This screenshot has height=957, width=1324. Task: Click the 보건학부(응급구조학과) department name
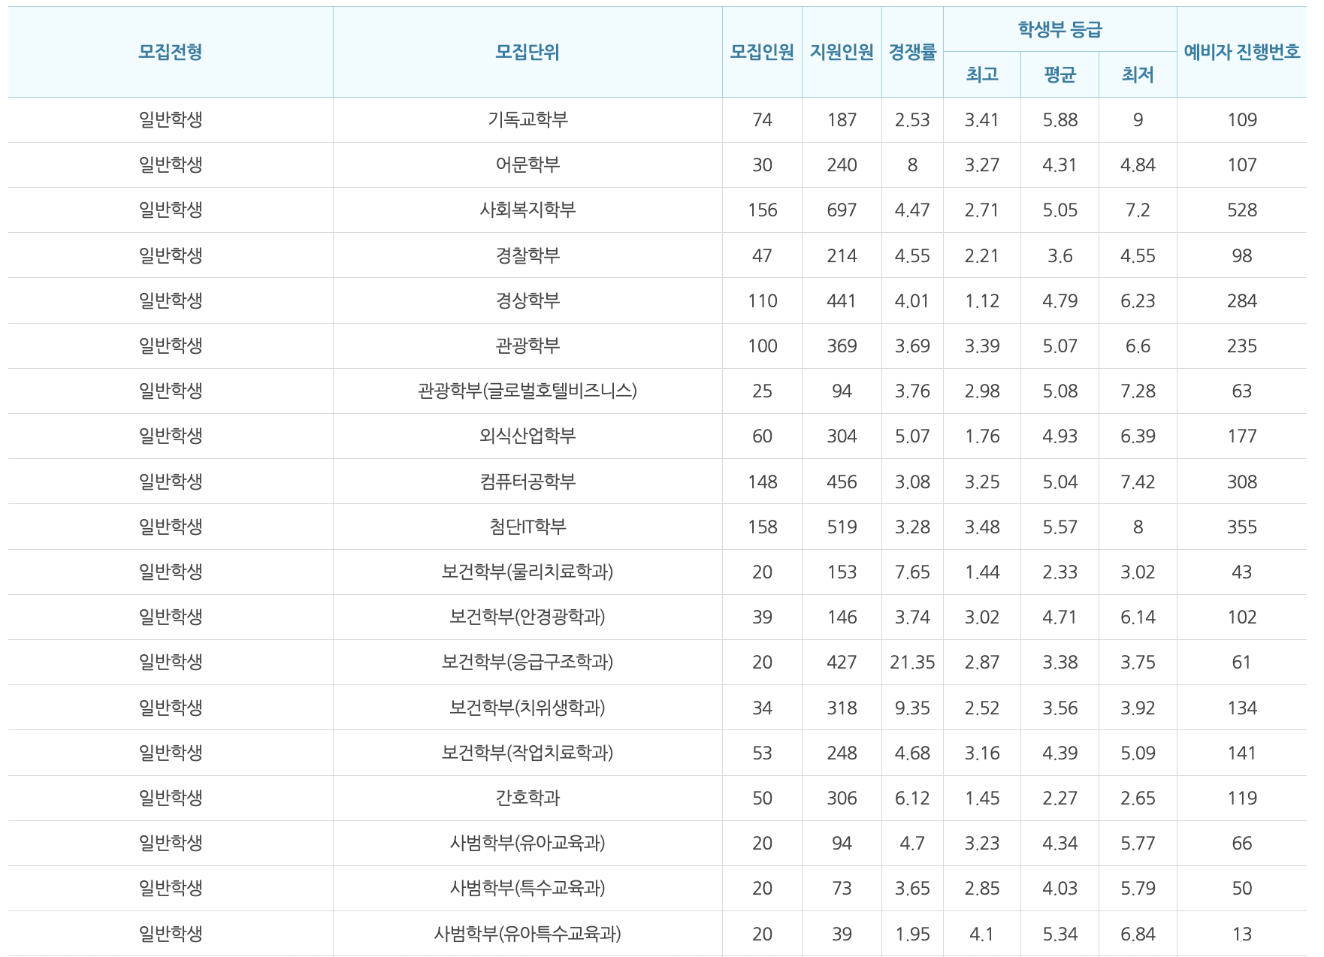pyautogui.click(x=526, y=662)
